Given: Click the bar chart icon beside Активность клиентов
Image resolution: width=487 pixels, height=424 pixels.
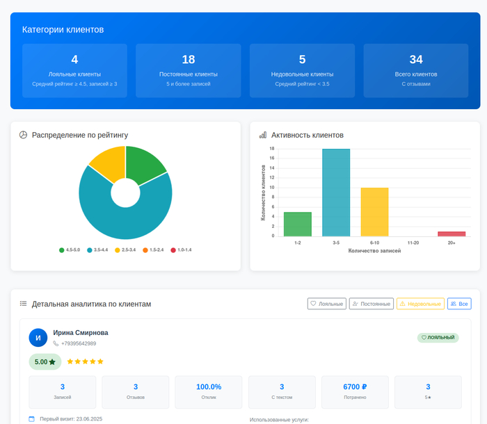Looking at the screenshot, I should click(263, 135).
